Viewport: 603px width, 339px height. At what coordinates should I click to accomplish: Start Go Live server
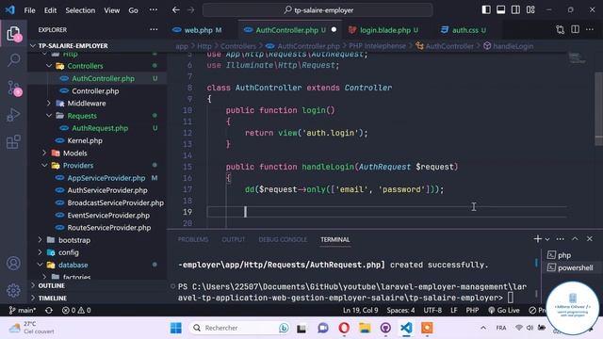[503, 310]
